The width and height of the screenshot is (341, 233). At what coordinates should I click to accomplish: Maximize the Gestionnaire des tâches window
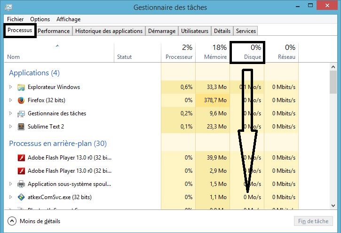point(310,6)
